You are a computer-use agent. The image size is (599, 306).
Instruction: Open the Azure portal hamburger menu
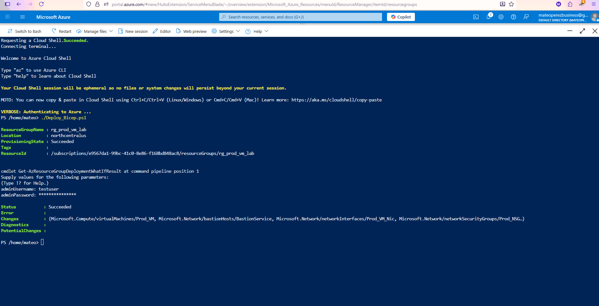coord(22,17)
